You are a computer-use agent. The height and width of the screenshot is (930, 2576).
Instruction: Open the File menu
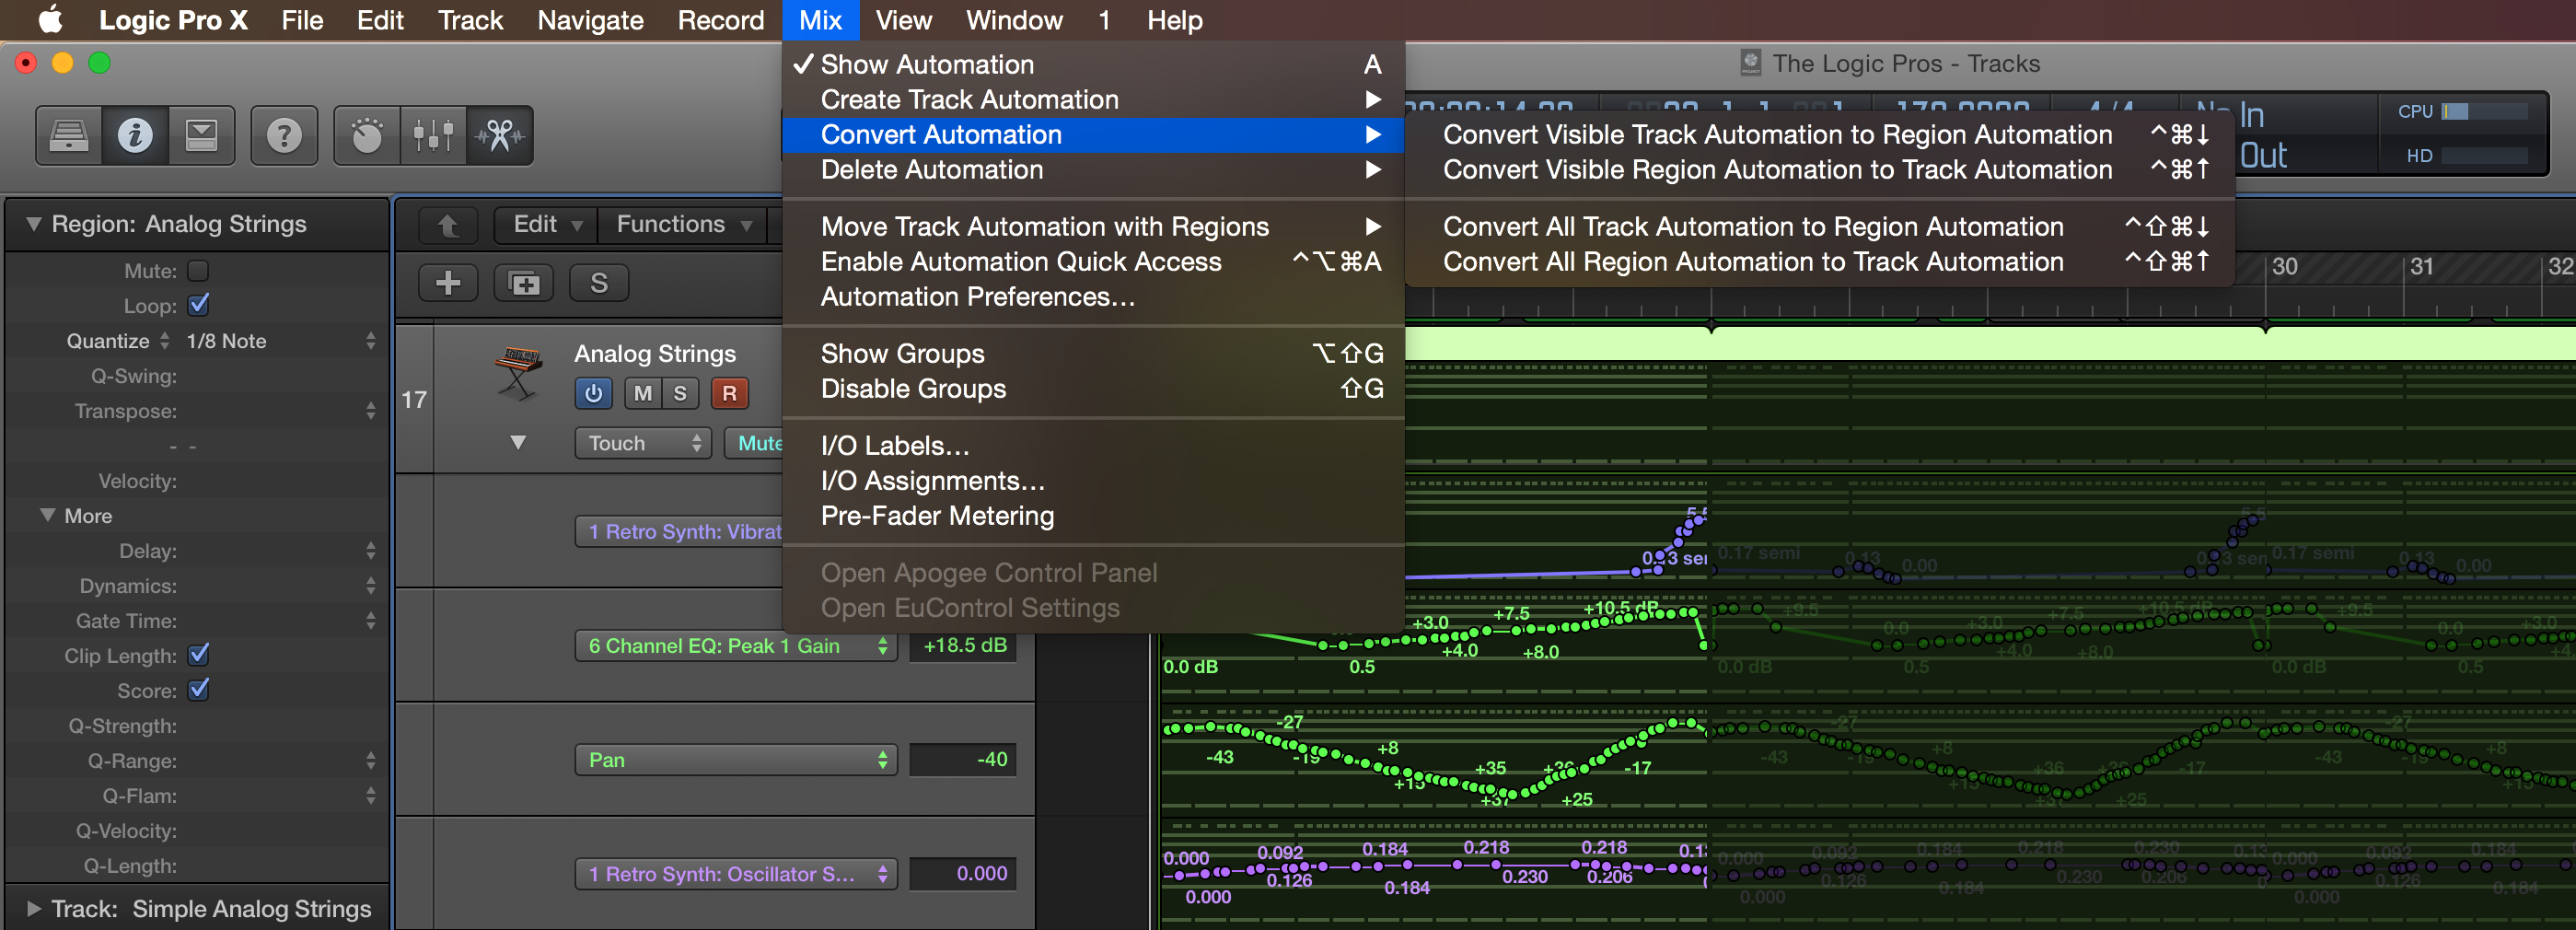[x=302, y=20]
